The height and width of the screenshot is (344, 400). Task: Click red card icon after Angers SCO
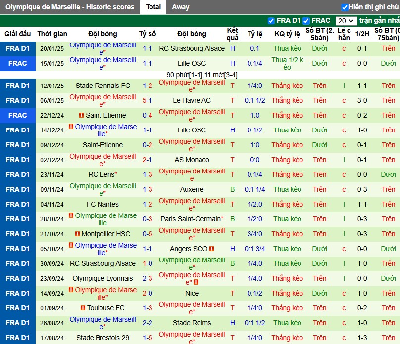211,249
